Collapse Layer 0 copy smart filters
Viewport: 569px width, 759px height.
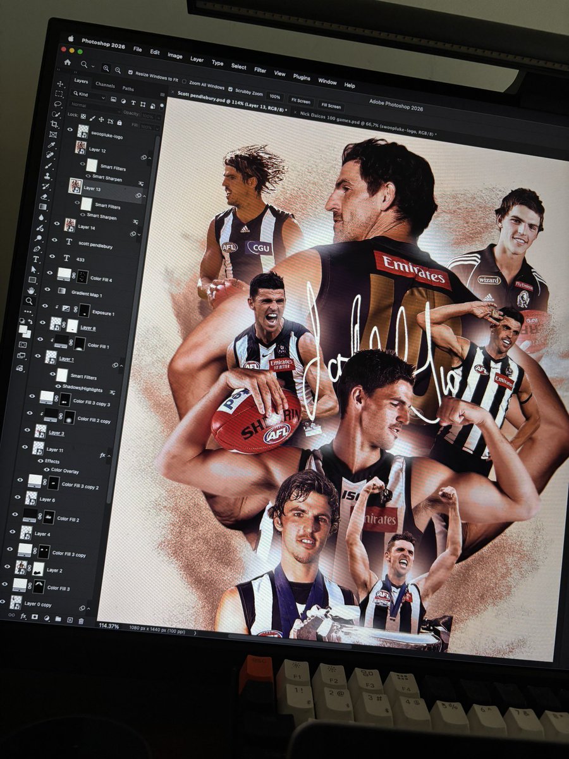(x=89, y=608)
